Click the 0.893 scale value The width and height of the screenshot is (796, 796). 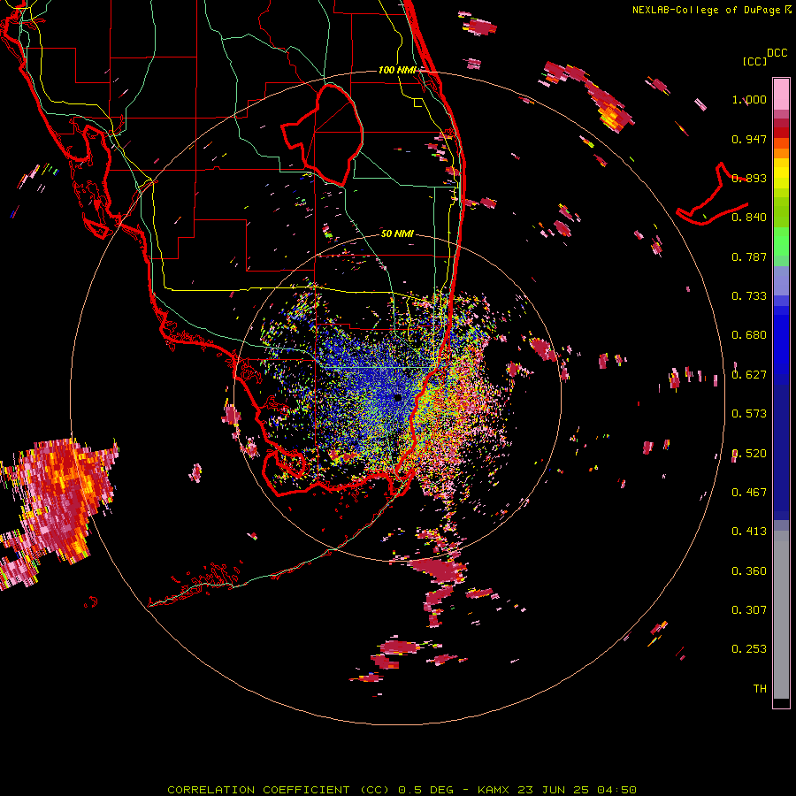click(749, 178)
